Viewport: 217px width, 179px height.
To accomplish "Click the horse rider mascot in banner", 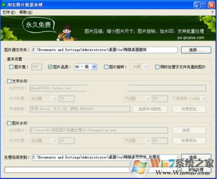I will tap(67, 33).
